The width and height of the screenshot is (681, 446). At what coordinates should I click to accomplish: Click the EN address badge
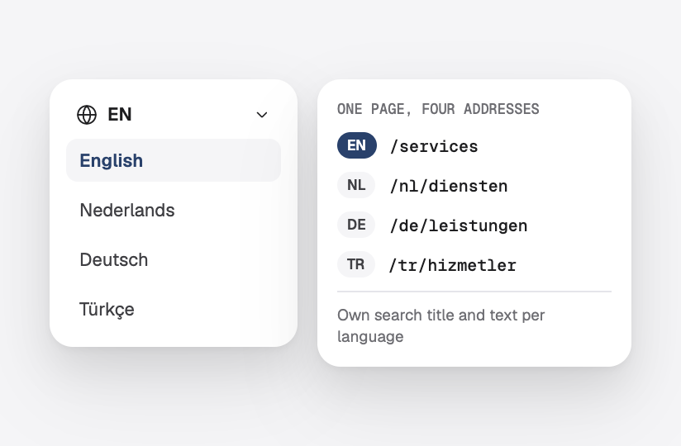(356, 145)
